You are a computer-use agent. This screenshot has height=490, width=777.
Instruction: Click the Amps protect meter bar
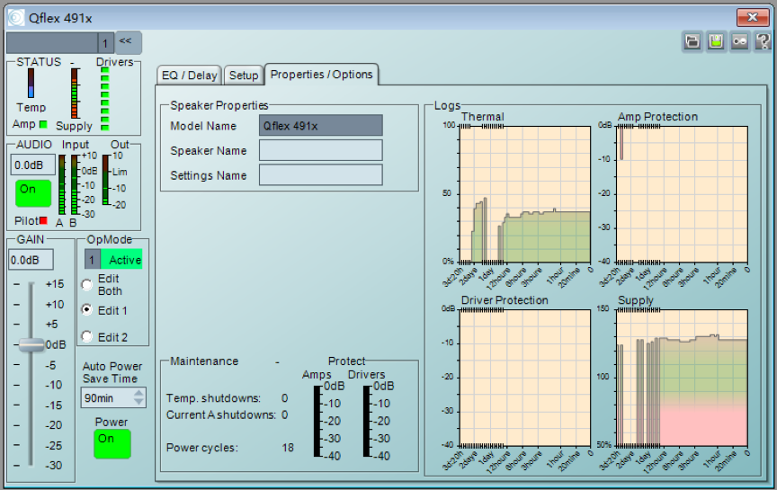click(x=317, y=421)
